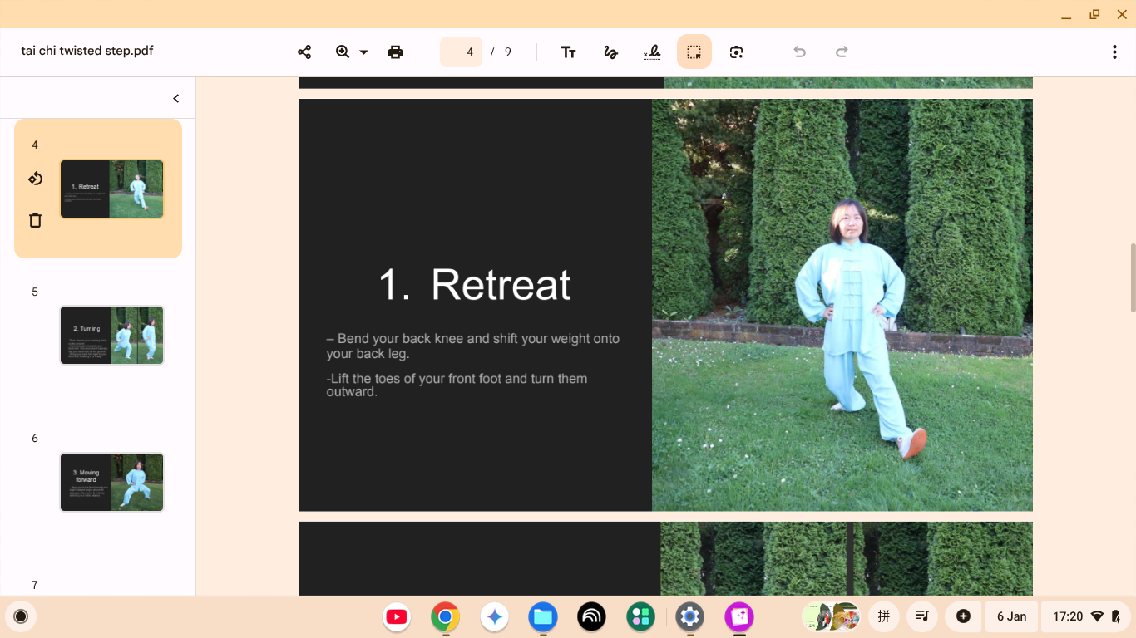Rotate the page 4 thumbnail
The image size is (1136, 638).
point(34,178)
